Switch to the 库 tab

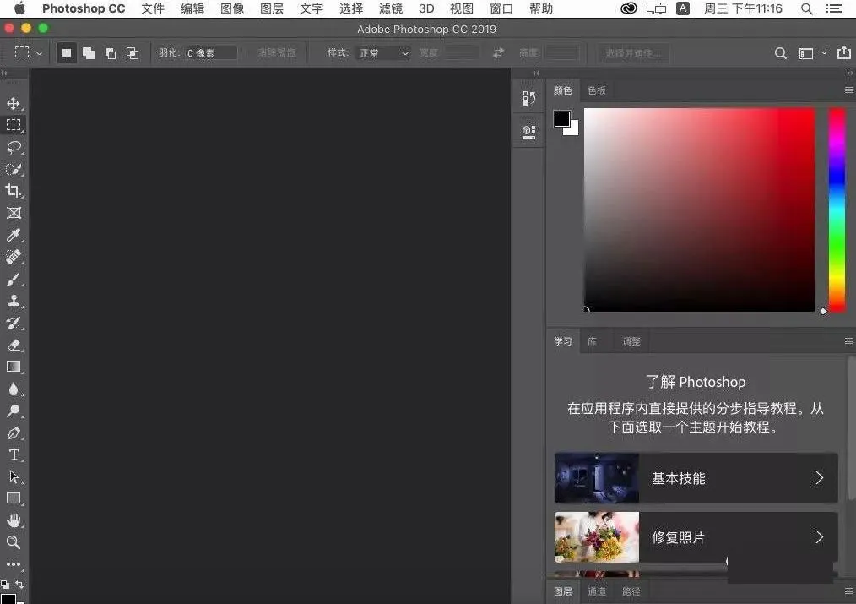[592, 341]
